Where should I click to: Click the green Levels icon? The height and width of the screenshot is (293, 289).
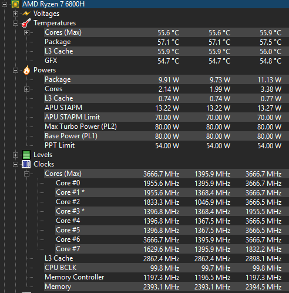[x=26, y=155]
